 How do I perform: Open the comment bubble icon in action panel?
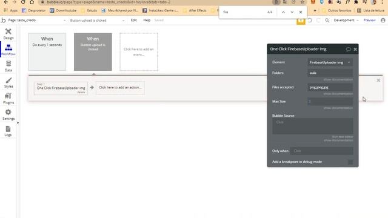(348, 49)
